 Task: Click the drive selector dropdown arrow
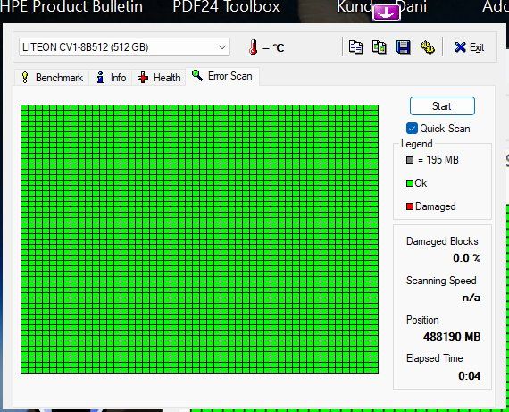click(222, 47)
